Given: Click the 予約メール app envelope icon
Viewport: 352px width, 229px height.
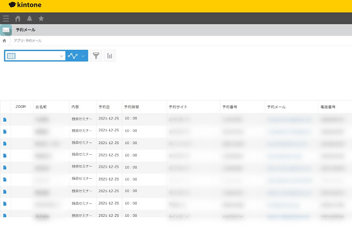Looking at the screenshot, I should [x=6, y=30].
